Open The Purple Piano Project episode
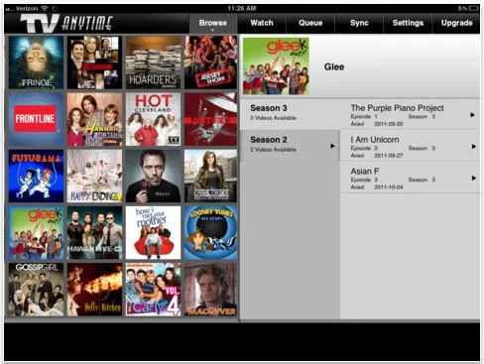 (410, 114)
